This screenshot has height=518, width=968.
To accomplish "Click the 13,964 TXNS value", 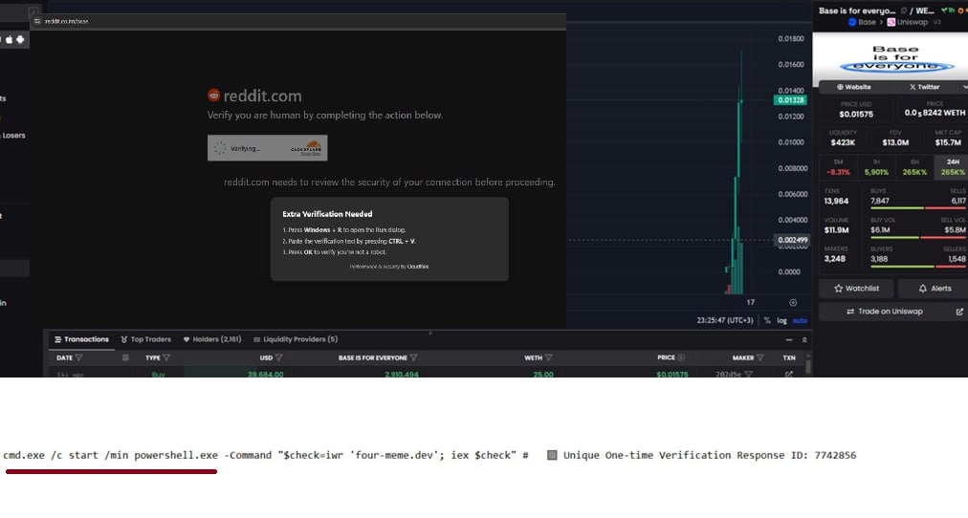I will (837, 201).
